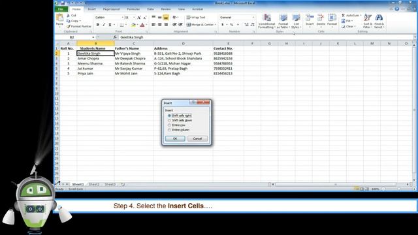This screenshot has height=235, width=418.
Task: Switch to the Review tab
Action: 165,9
